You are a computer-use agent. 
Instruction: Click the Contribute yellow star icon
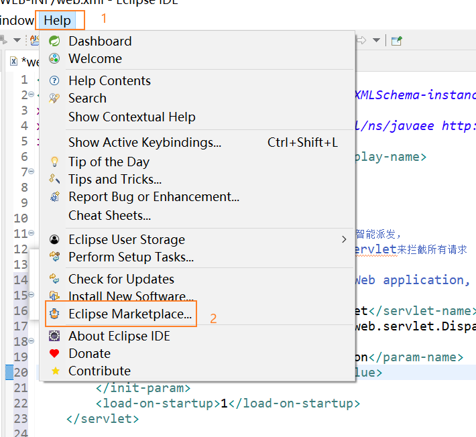click(55, 371)
